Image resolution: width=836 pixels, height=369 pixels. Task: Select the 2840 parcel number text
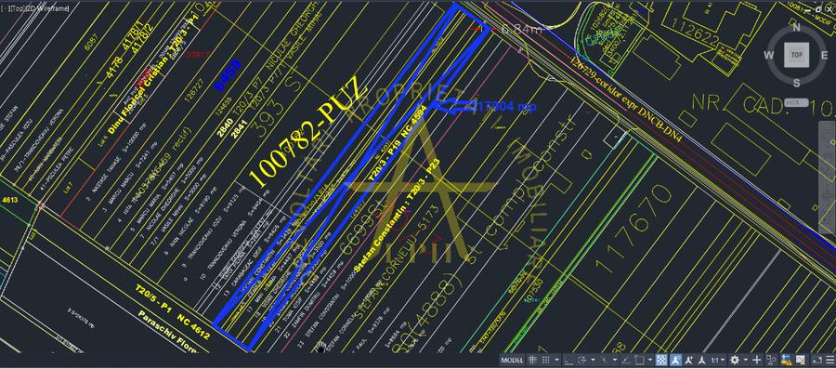click(x=225, y=128)
